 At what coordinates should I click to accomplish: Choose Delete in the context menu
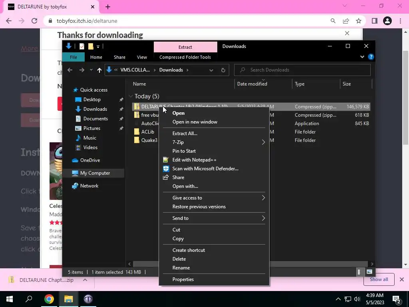point(214,259)
